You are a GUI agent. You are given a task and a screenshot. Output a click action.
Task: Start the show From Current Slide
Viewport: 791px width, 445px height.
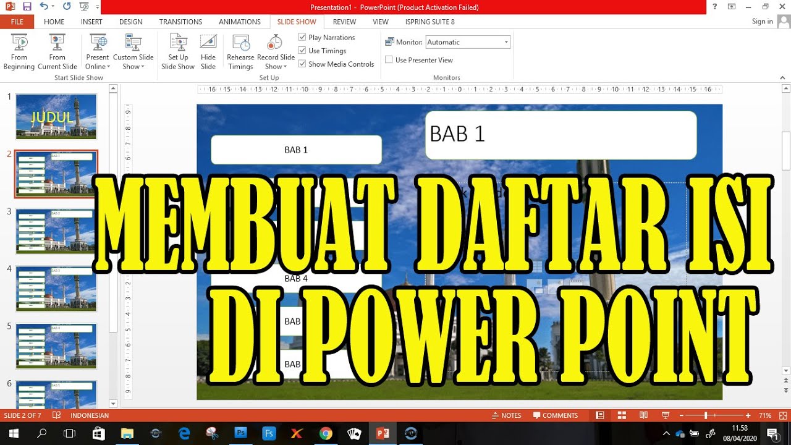pos(57,52)
